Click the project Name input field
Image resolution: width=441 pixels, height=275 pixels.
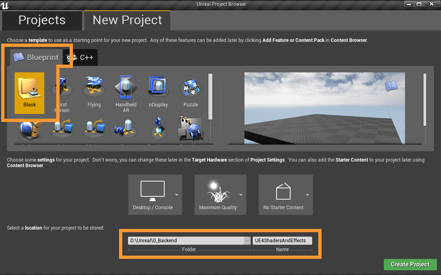[282, 241]
